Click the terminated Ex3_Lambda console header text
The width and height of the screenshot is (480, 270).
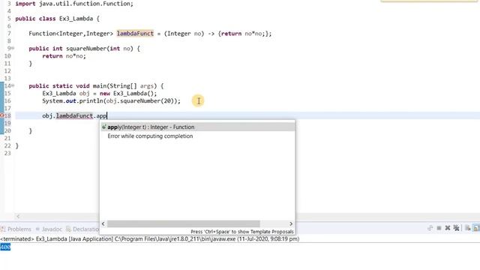[150, 238]
